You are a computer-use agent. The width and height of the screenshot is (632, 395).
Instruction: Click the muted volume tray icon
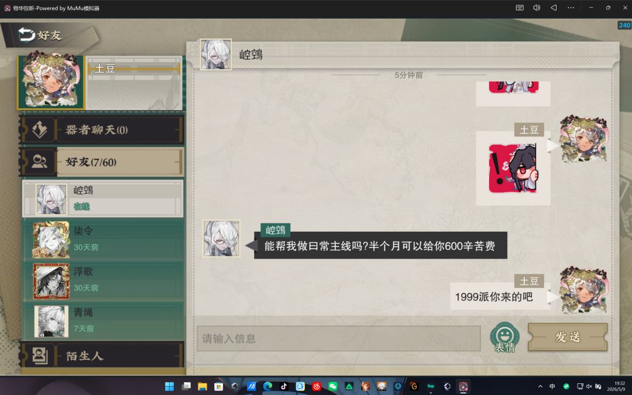click(x=589, y=387)
